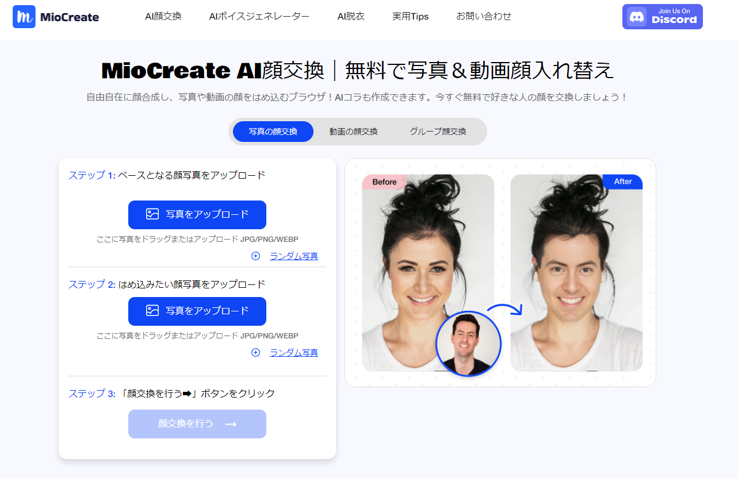
Task: Click the plus circle icon under Step 1
Action: (x=255, y=256)
